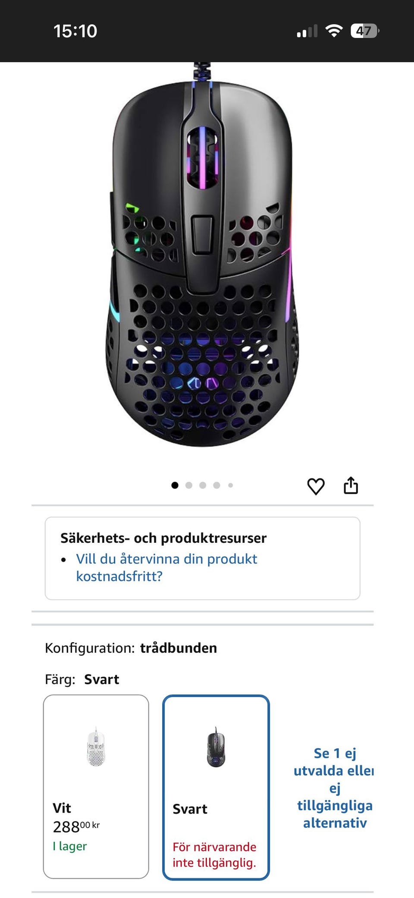Tap the Vit price 288 kr

[x=76, y=827]
